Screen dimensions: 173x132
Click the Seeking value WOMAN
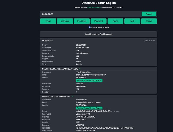tap(80, 125)
